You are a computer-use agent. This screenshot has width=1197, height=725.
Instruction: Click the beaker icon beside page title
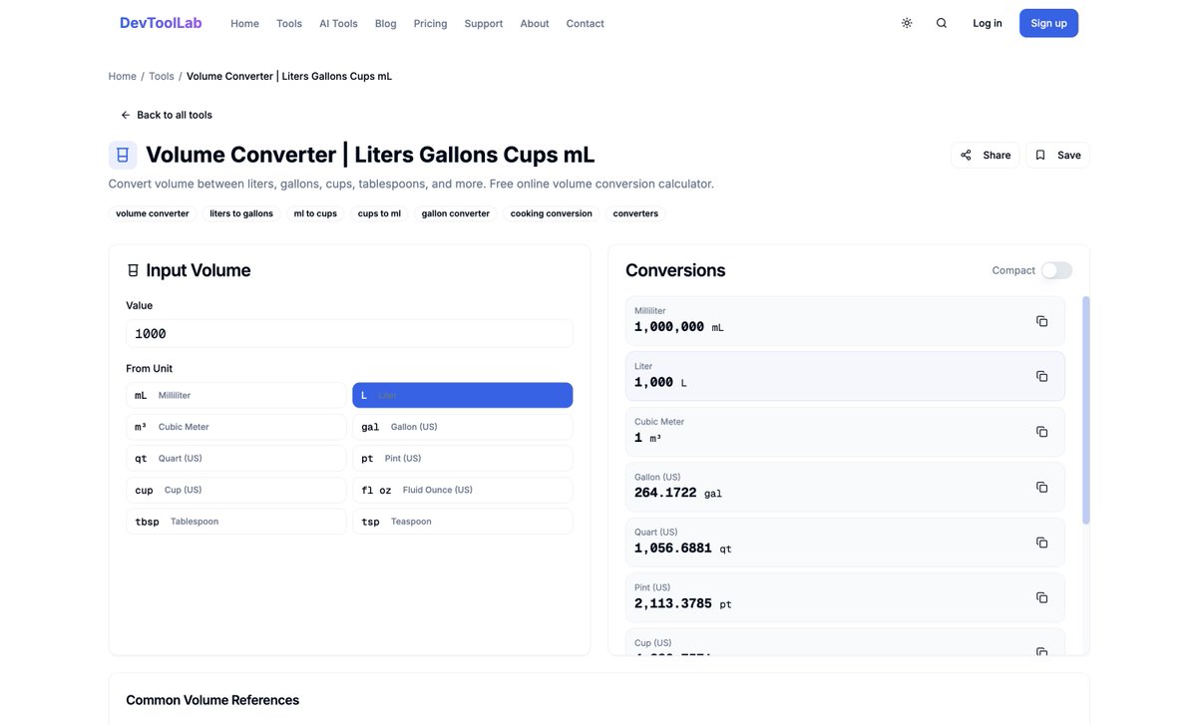pos(123,155)
